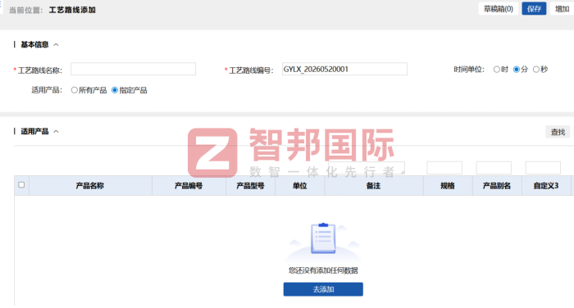Click the 您还没有添加任何数据 message
The width and height of the screenshot is (574, 308).
[323, 270]
